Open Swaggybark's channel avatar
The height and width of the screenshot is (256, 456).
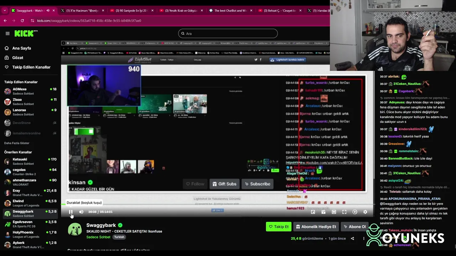75,229
